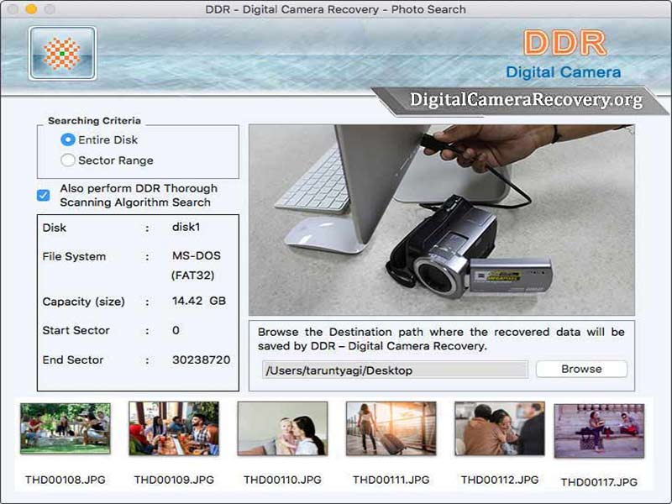The height and width of the screenshot is (504, 672).
Task: Click the Capacity 14.42 GB value
Action: (199, 301)
